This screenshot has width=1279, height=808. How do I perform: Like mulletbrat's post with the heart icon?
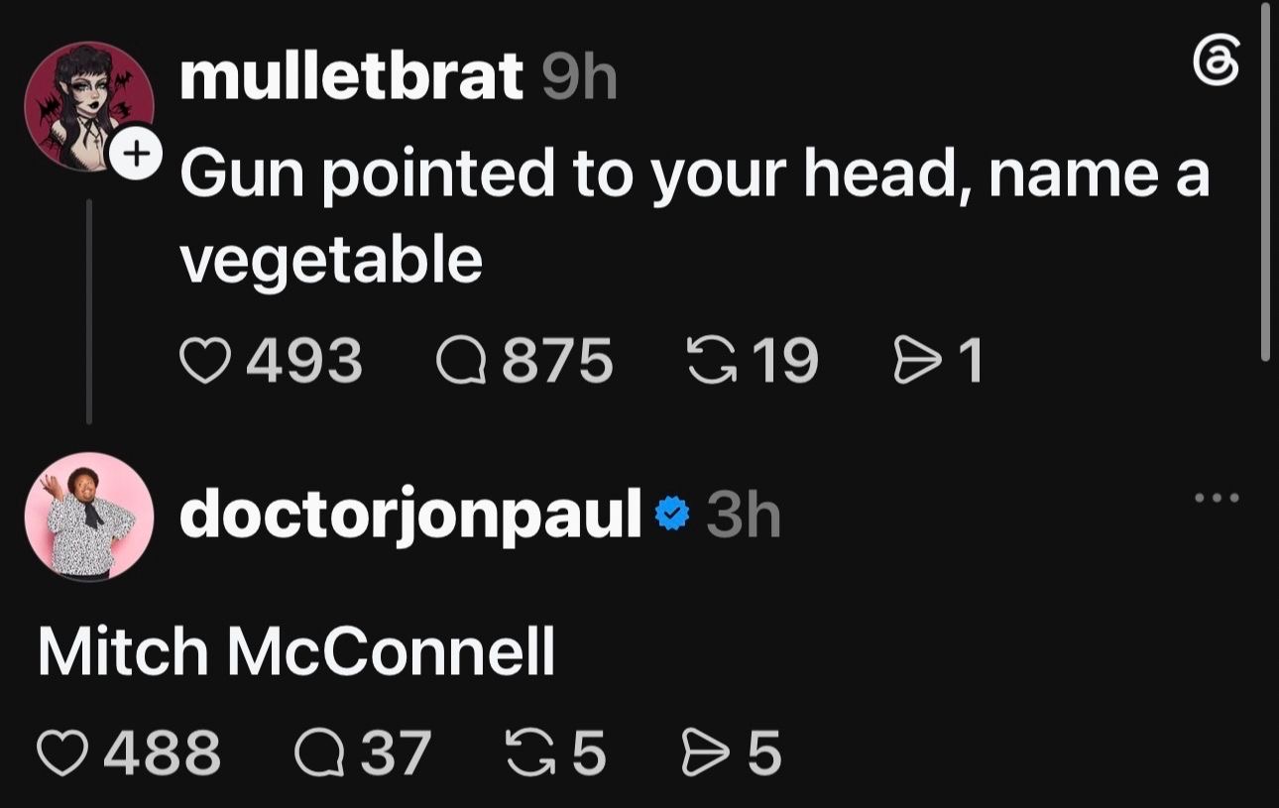point(205,359)
